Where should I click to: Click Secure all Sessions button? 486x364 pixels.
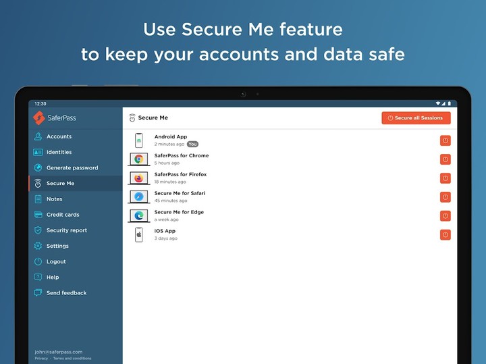pos(416,118)
